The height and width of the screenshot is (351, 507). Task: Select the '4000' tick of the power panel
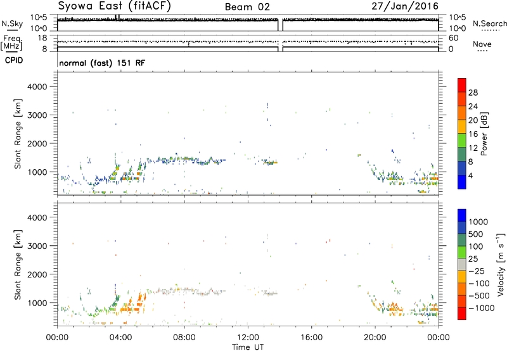click(x=37, y=87)
